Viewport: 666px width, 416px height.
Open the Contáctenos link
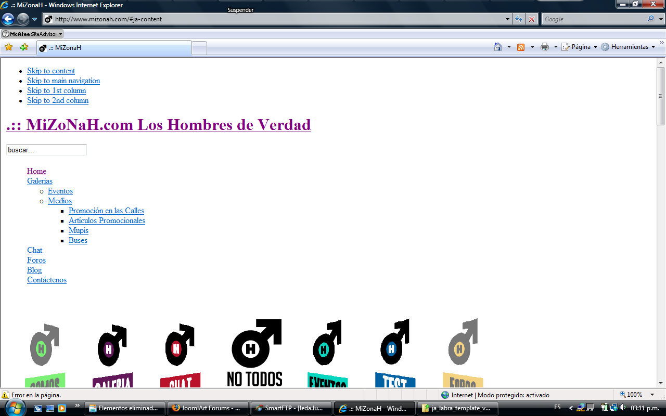(46, 280)
